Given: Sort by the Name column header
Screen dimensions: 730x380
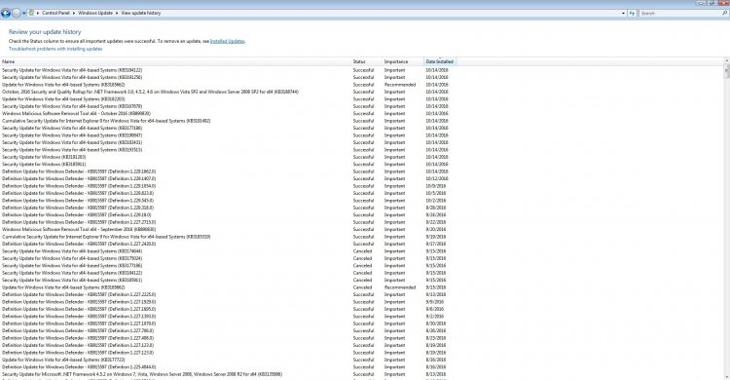Looking at the screenshot, I should pyautogui.click(x=176, y=61).
